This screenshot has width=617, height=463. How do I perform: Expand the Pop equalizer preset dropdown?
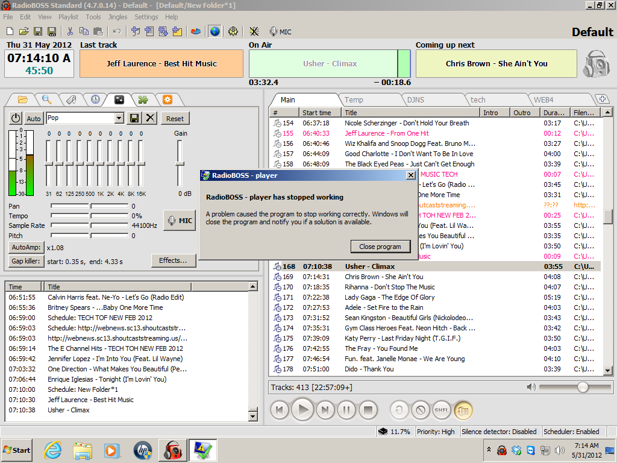(x=119, y=118)
